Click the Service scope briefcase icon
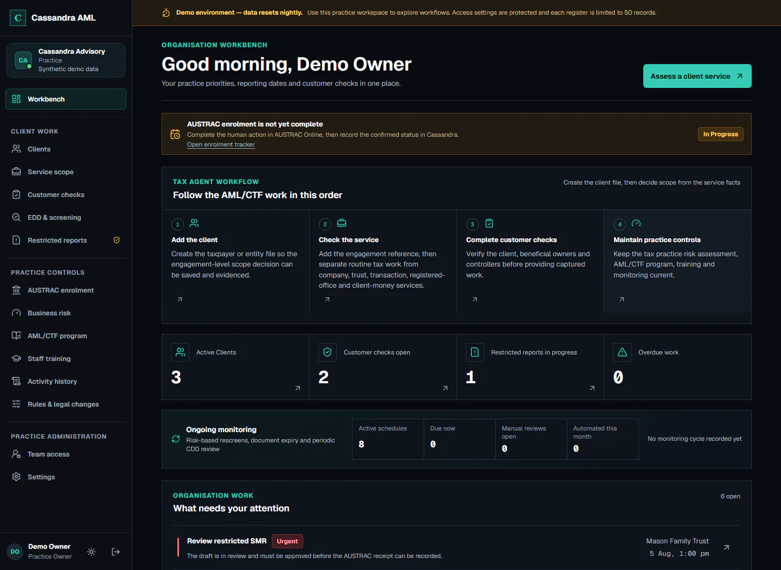The image size is (781, 570). pos(16,172)
